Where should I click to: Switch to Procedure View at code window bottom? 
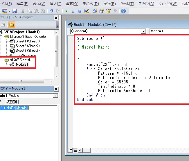[x=70, y=150]
